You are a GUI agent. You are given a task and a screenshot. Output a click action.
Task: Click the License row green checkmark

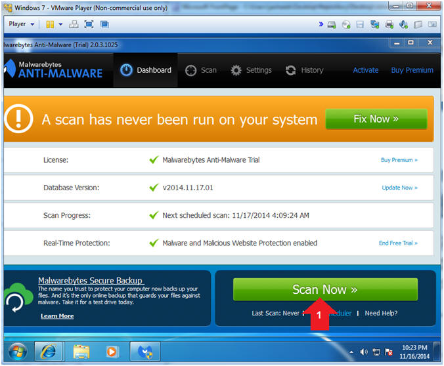tap(154, 160)
